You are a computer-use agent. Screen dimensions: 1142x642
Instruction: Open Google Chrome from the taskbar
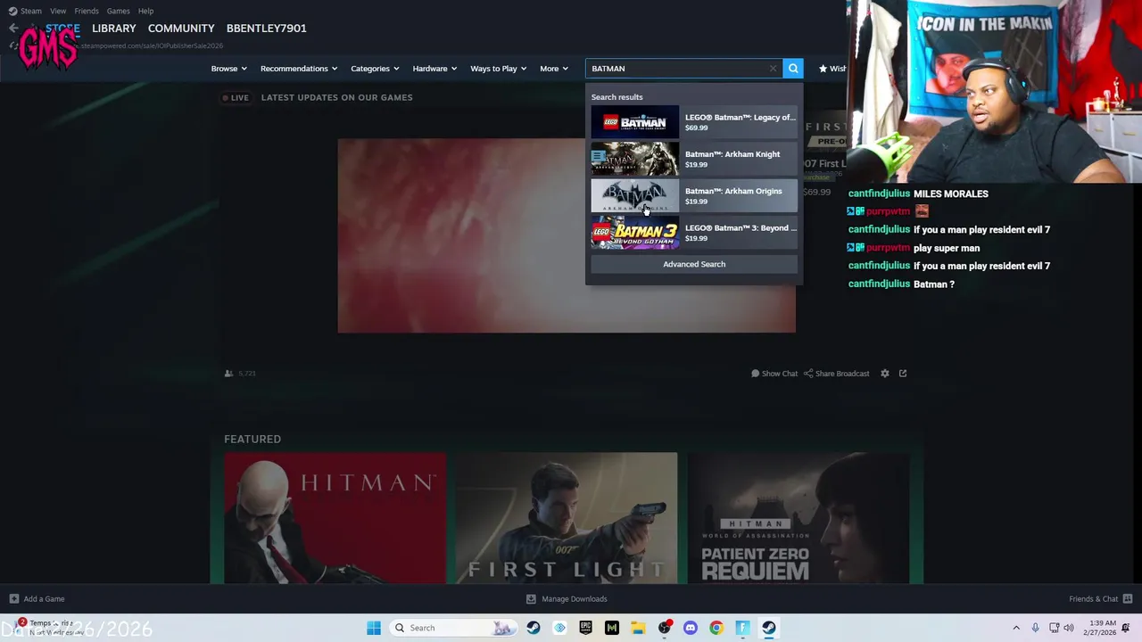716,628
